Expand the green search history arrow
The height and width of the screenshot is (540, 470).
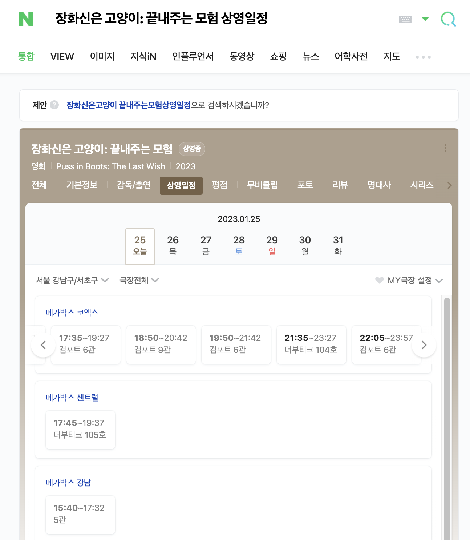425,19
